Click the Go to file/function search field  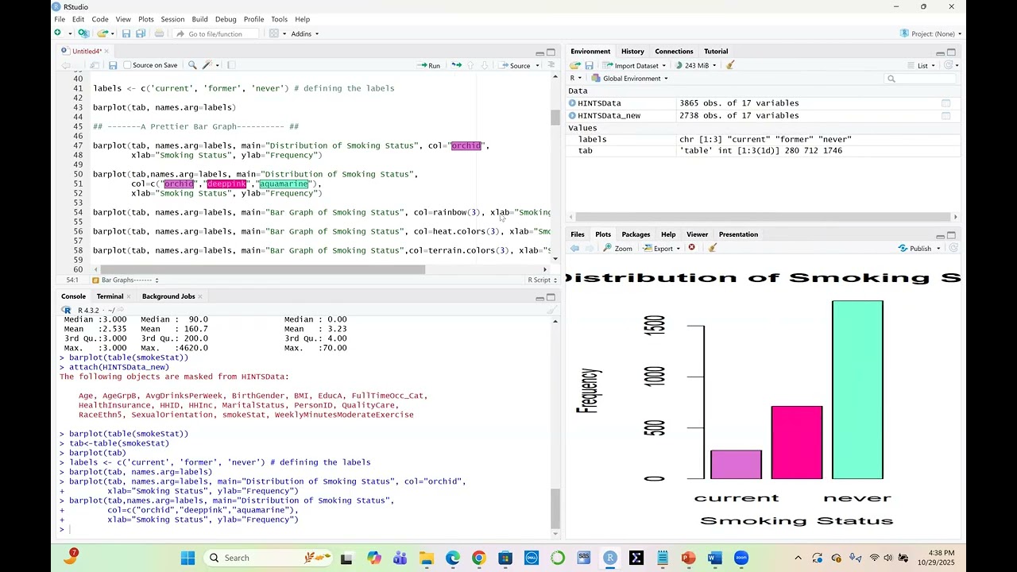click(215, 34)
